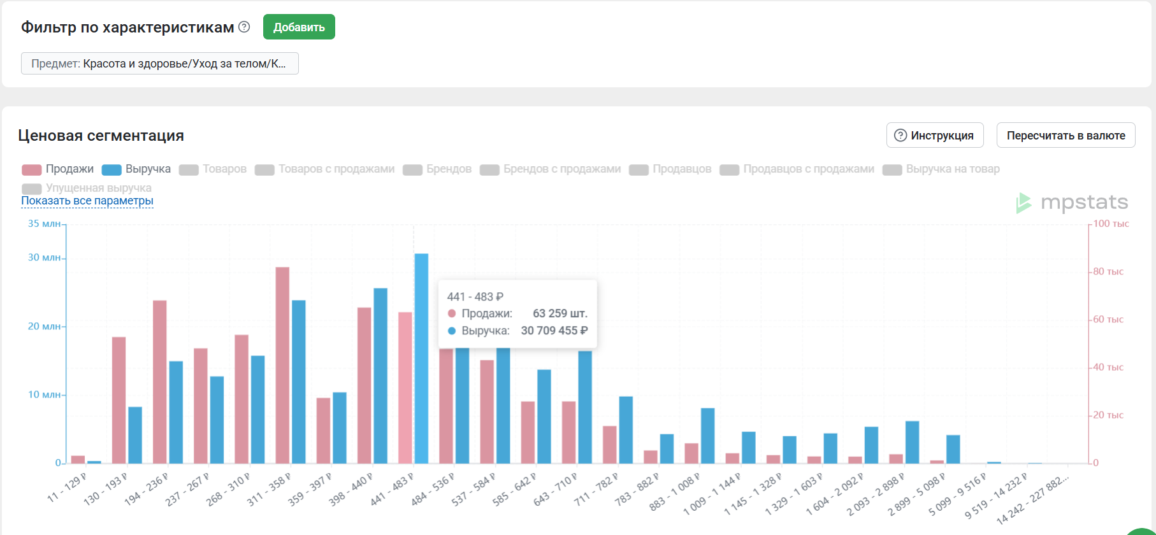Toggle the Продажи legend series

point(69,169)
